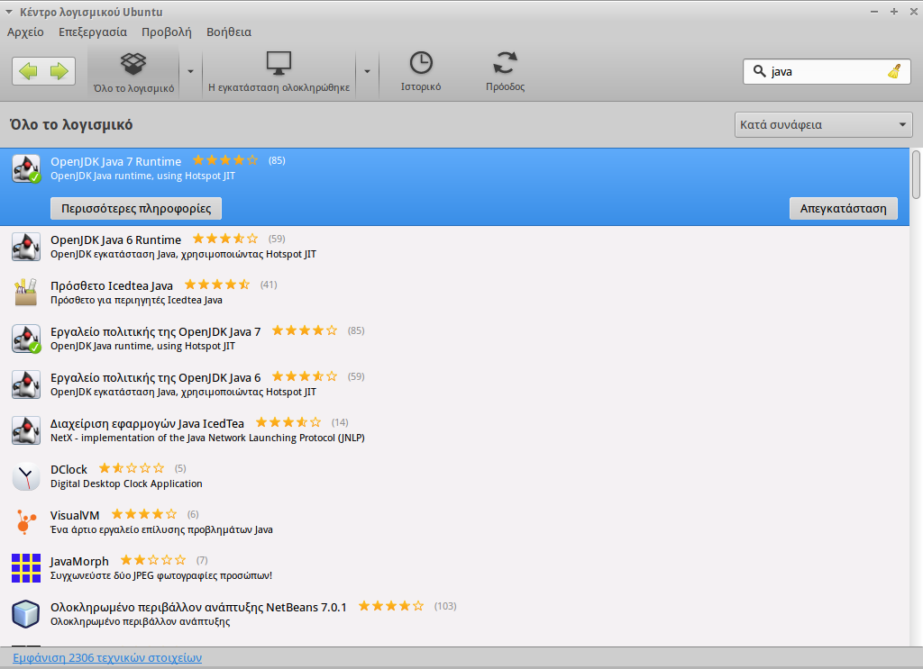Screen dimensions: 923x669
Task: Click the NetX - implementation description text
Action: [208, 438]
